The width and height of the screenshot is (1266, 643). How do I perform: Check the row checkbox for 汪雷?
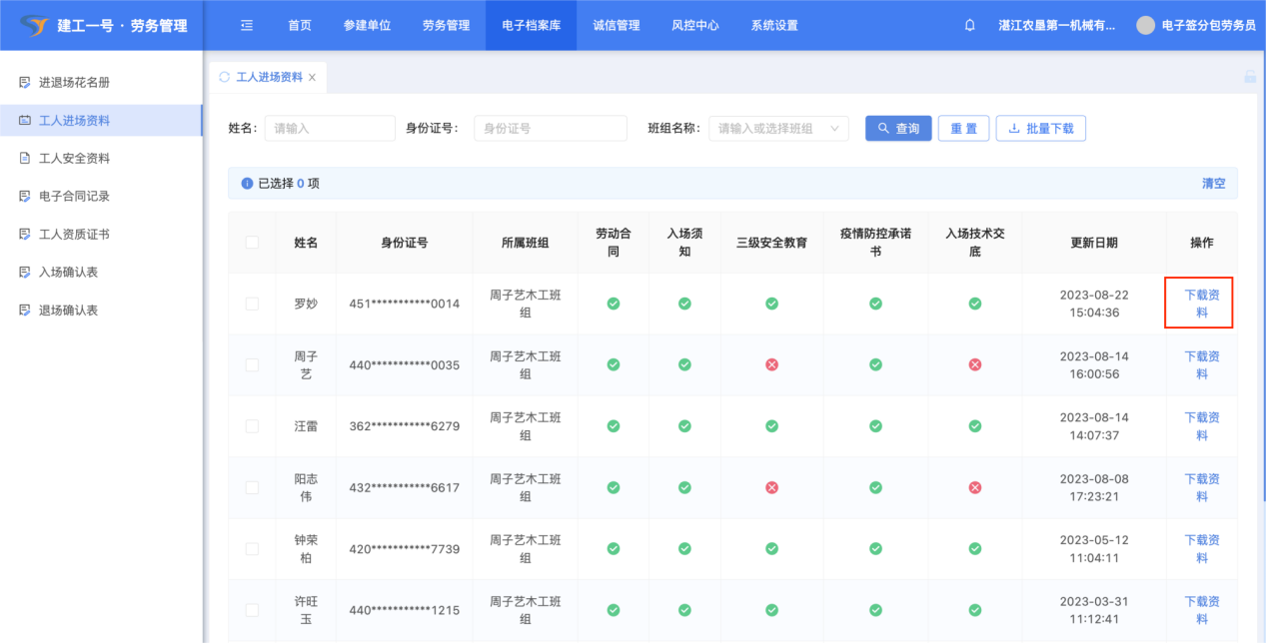click(252, 426)
